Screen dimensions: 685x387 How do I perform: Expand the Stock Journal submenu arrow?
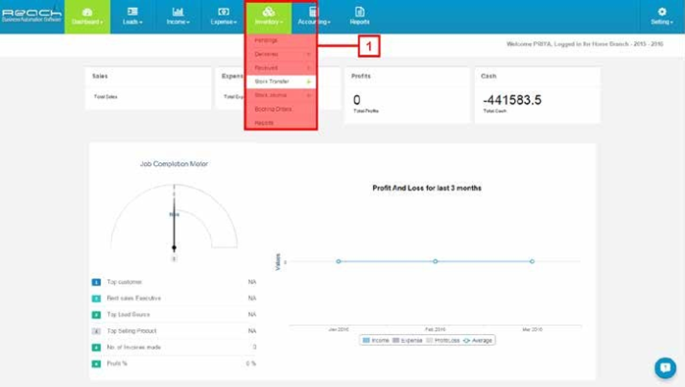point(309,95)
